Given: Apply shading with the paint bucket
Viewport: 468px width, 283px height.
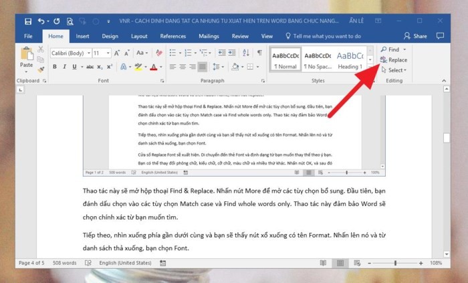Looking at the screenshot, I should [x=235, y=67].
